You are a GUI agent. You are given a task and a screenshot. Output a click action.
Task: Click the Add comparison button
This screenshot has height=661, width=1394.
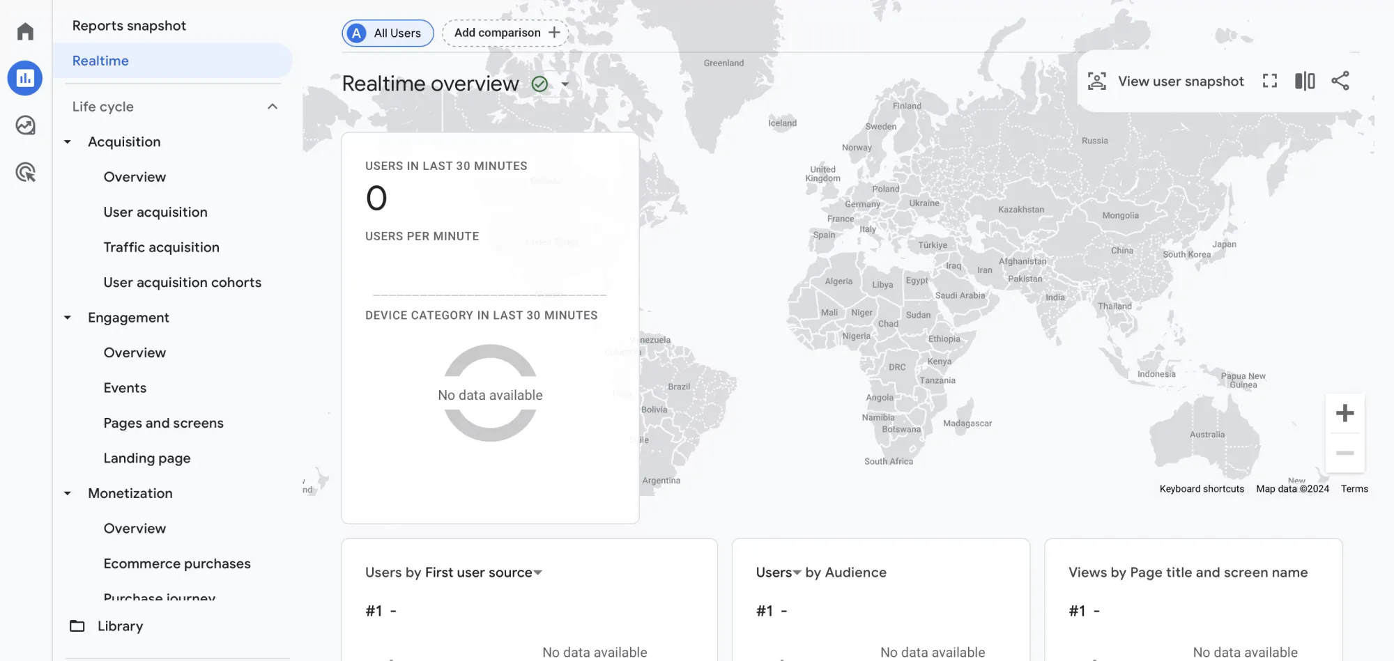pos(505,32)
